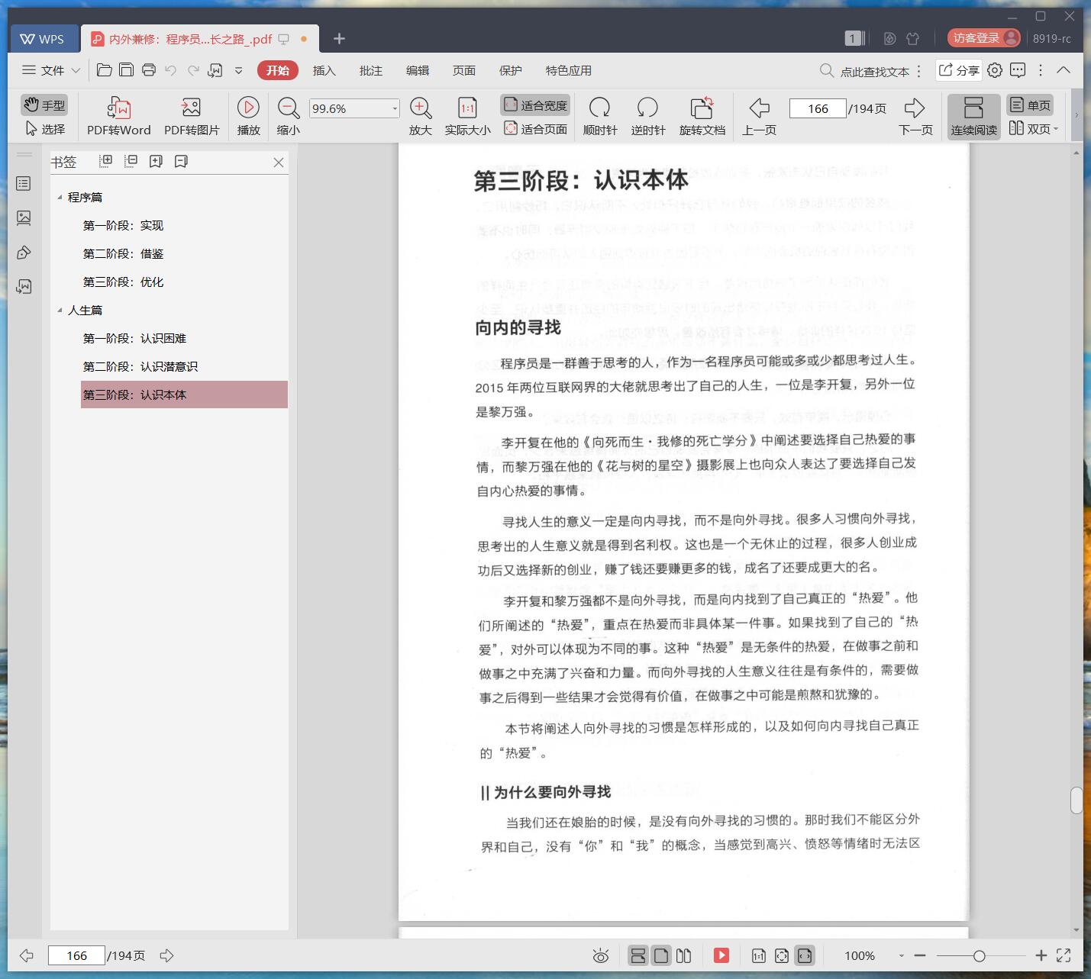Open the 开始 ribbon tab
Viewport: 1091px width, 979px height.
point(278,70)
